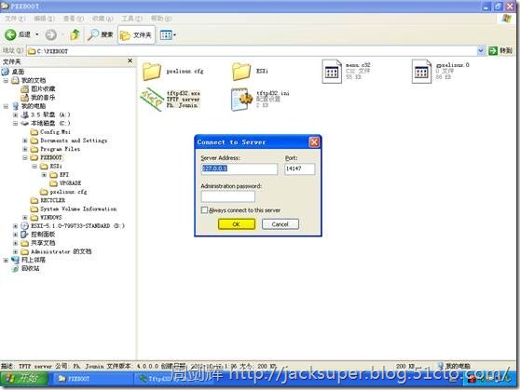Collapse the ESXi subfolder node in tree
520x390 pixels.
pyautogui.click(x=34, y=166)
